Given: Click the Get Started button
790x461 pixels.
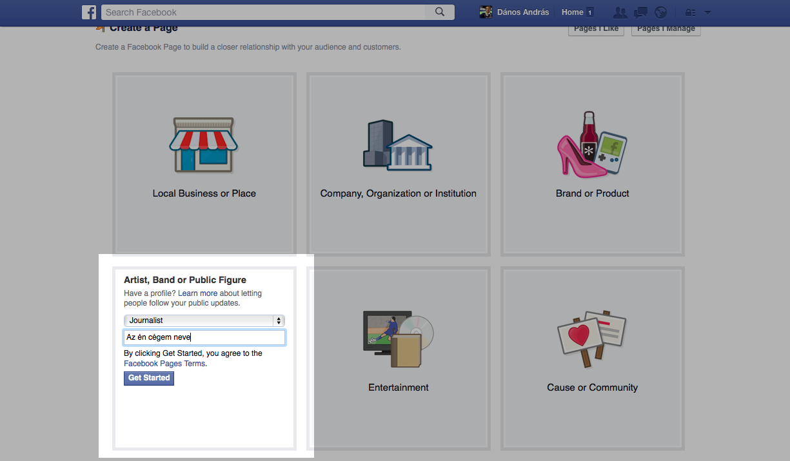Looking at the screenshot, I should tap(149, 378).
